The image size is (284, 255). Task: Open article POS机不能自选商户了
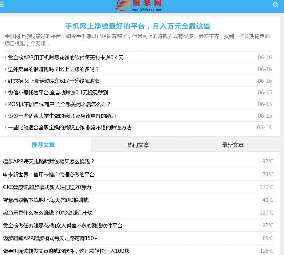point(59,104)
